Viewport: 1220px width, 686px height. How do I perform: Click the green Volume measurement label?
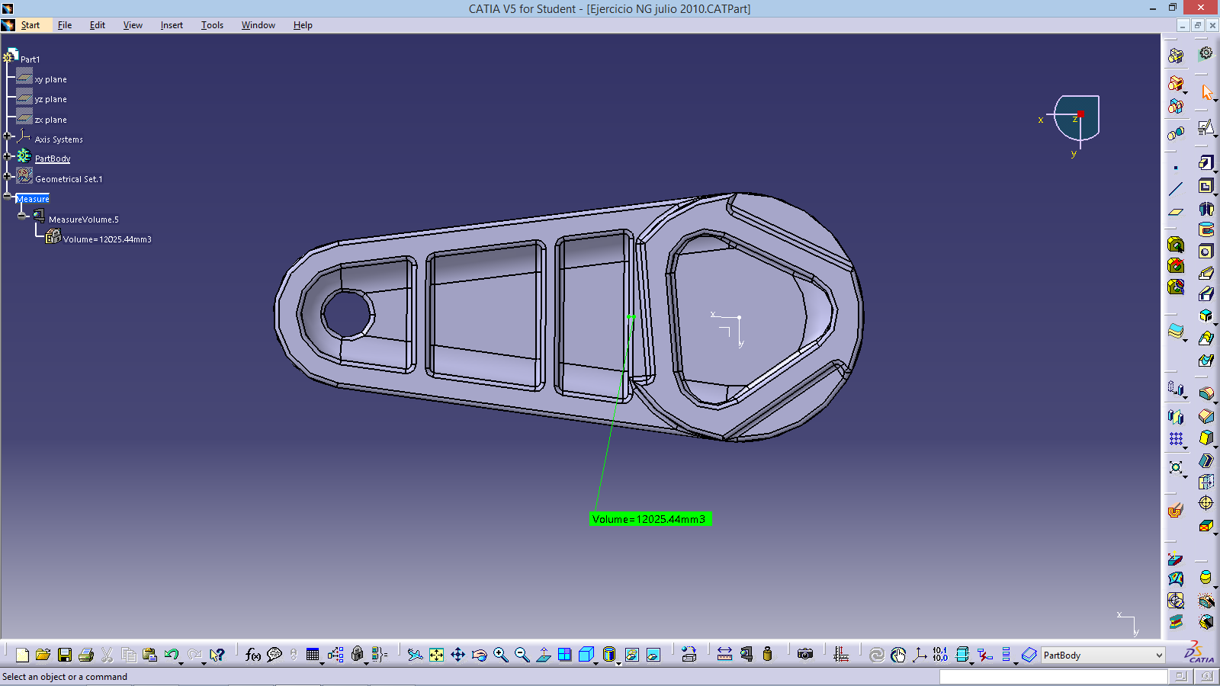tap(650, 519)
